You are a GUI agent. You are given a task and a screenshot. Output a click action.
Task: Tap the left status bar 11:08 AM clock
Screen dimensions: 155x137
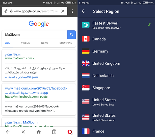[7, 3]
